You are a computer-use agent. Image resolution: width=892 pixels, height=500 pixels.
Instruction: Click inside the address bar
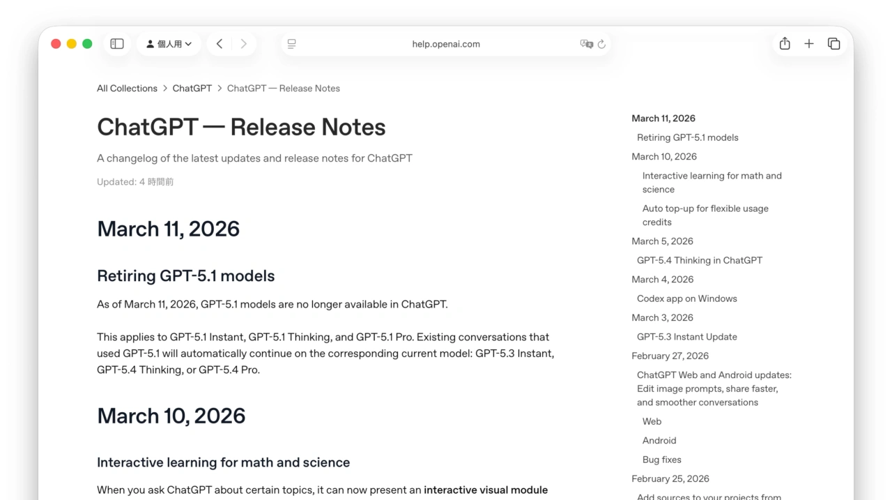coord(446,43)
